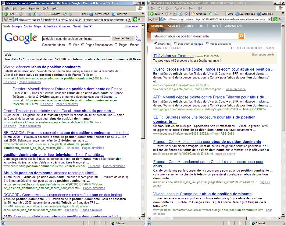Click the Forward arrow in the Google window

21,14
